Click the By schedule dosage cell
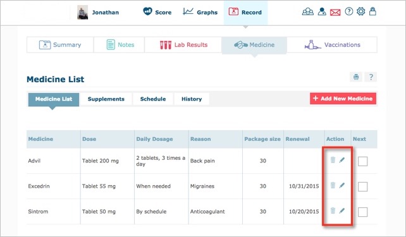Screen dimensions: 406x237 (151, 211)
